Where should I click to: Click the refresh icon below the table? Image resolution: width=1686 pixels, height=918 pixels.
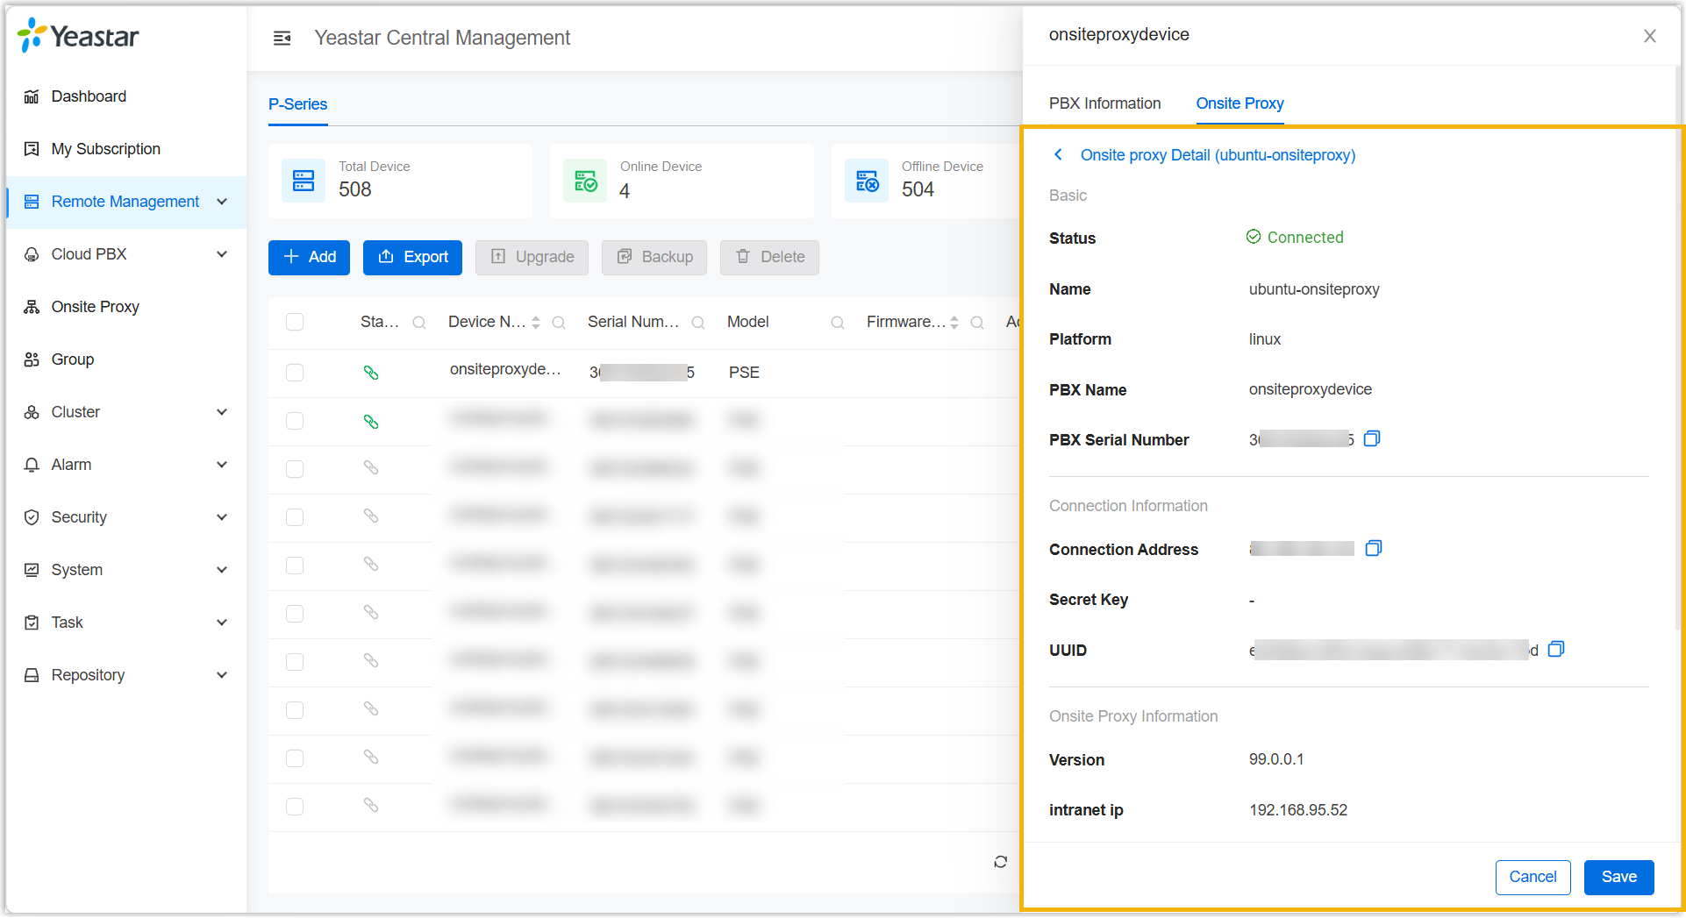pos(1000,862)
